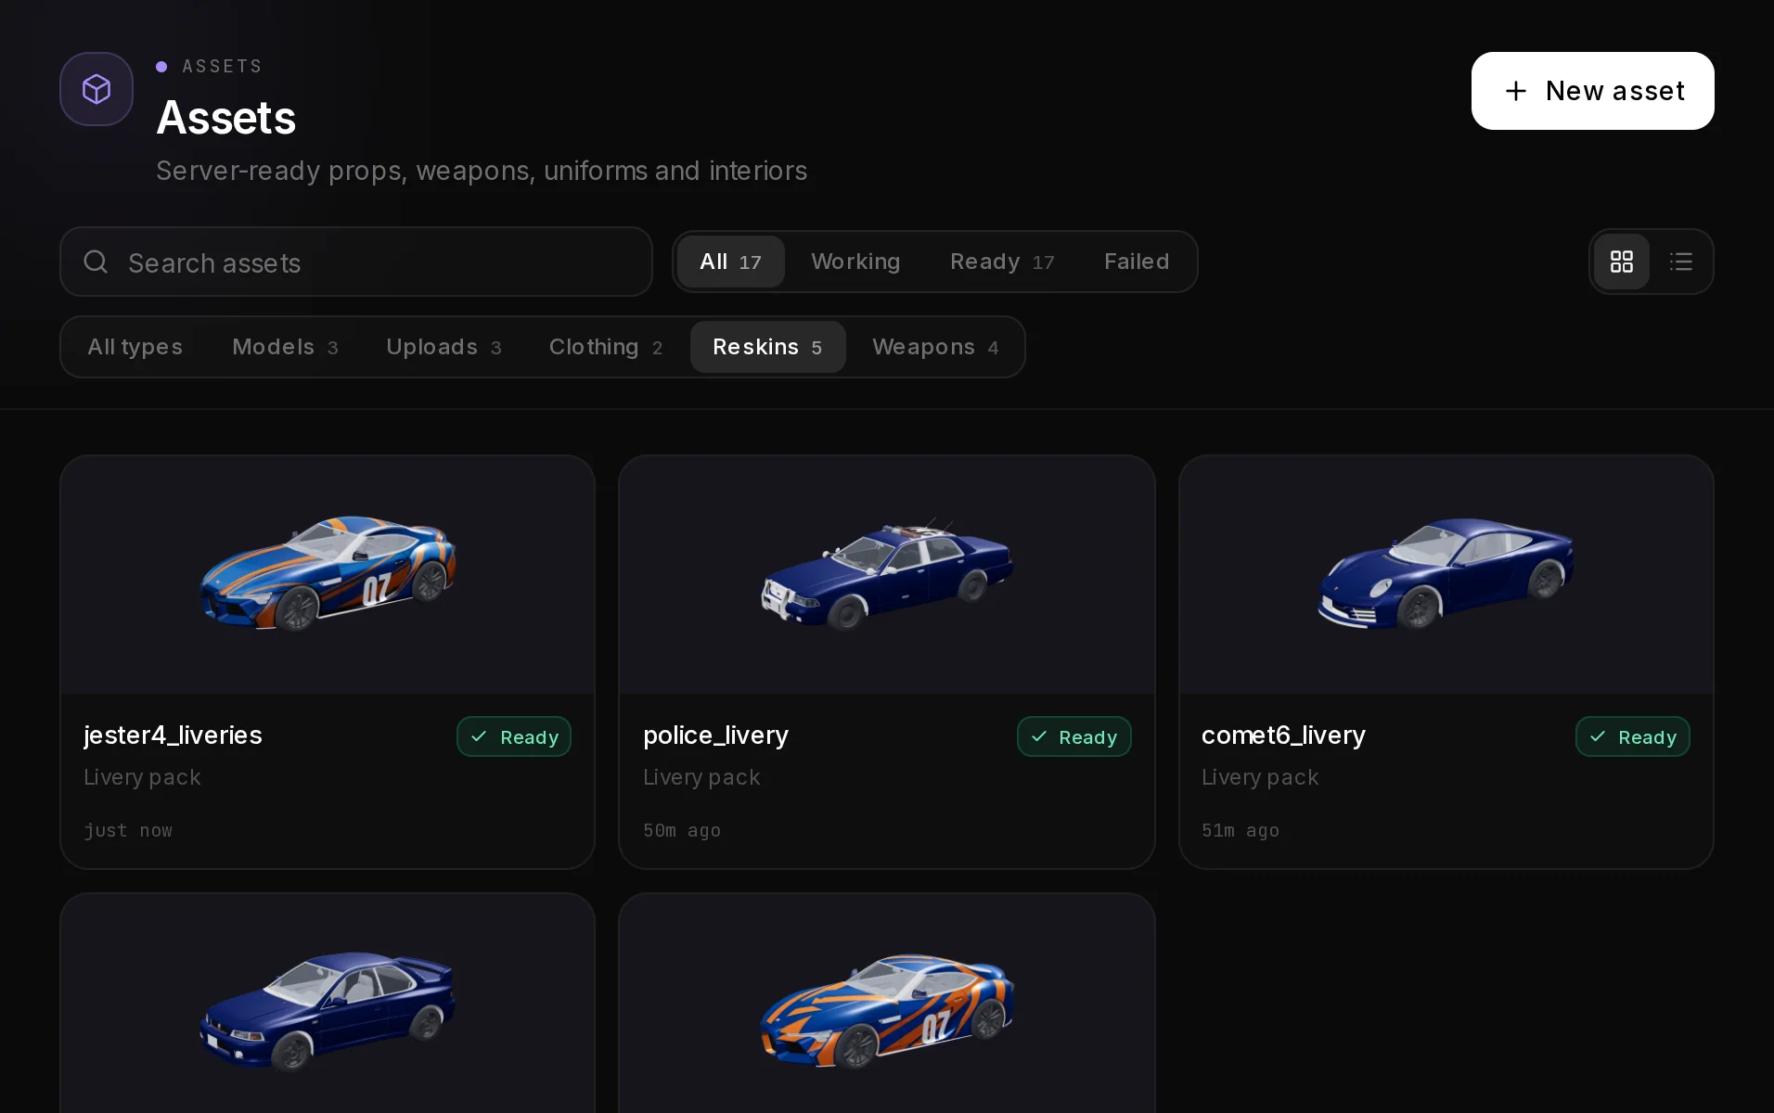The image size is (1774, 1113).
Task: Focus the Search assets field
Action: click(x=356, y=262)
